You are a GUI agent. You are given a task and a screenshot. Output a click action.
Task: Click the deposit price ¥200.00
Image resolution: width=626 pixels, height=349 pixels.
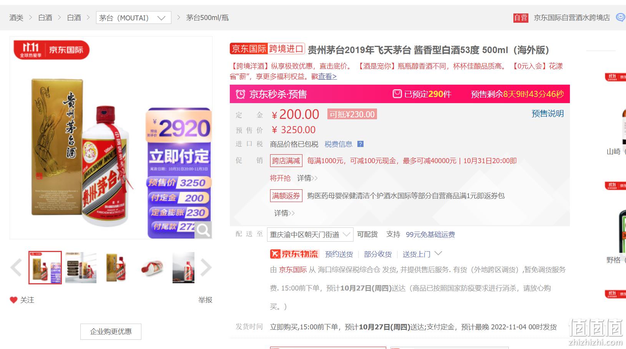295,114
